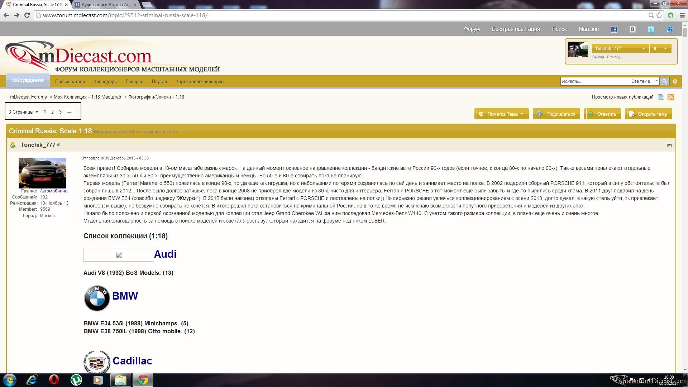
Task: Open the VKontakte icon in top bar
Action: pos(632,29)
